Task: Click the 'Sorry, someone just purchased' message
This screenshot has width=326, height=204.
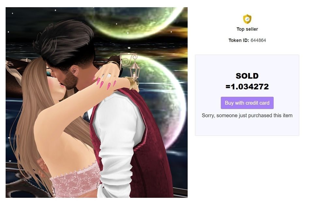Action: (247, 115)
